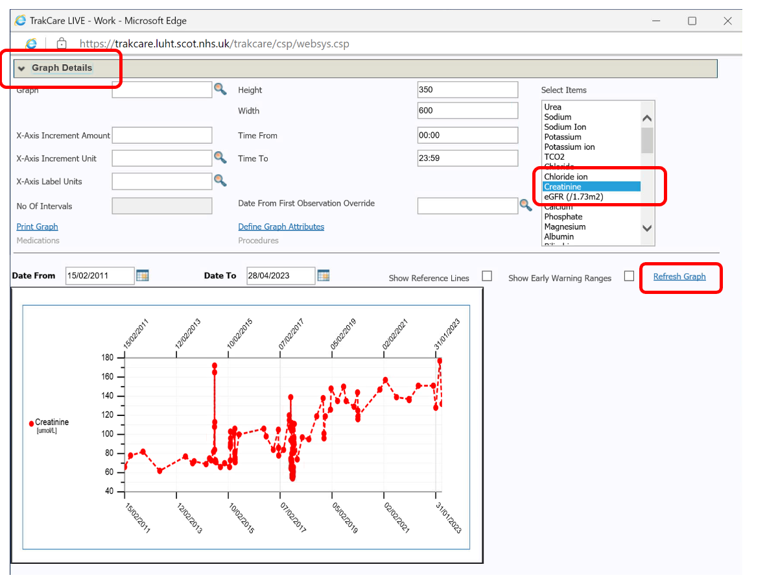
Task: Click the Print Graph link
Action: (x=37, y=226)
